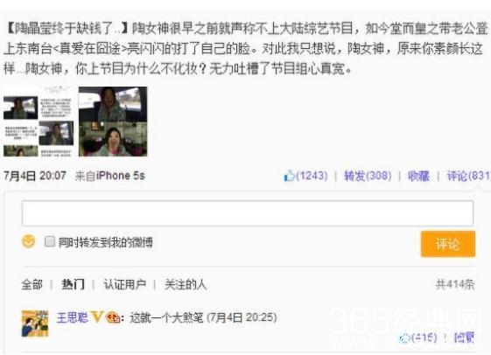Select the 热门 comments tab
The height and width of the screenshot is (355, 491).
(x=73, y=285)
